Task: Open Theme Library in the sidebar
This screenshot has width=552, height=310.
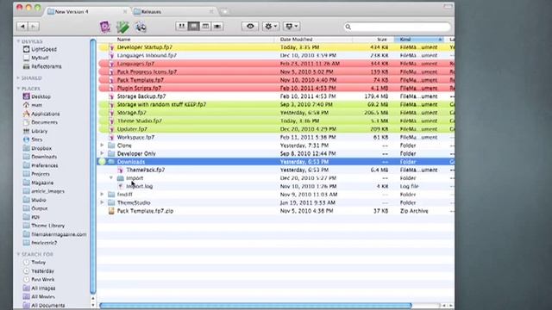Action: tap(47, 226)
